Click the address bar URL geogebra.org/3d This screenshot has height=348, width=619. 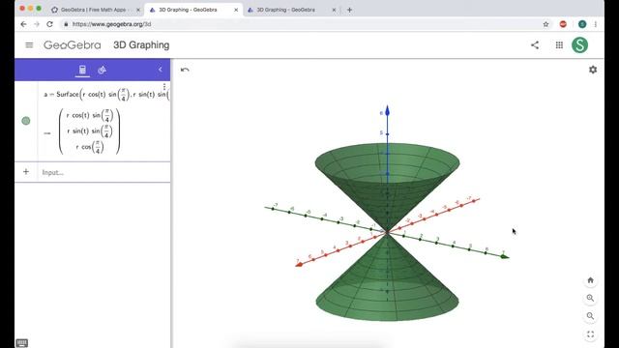[x=112, y=24]
